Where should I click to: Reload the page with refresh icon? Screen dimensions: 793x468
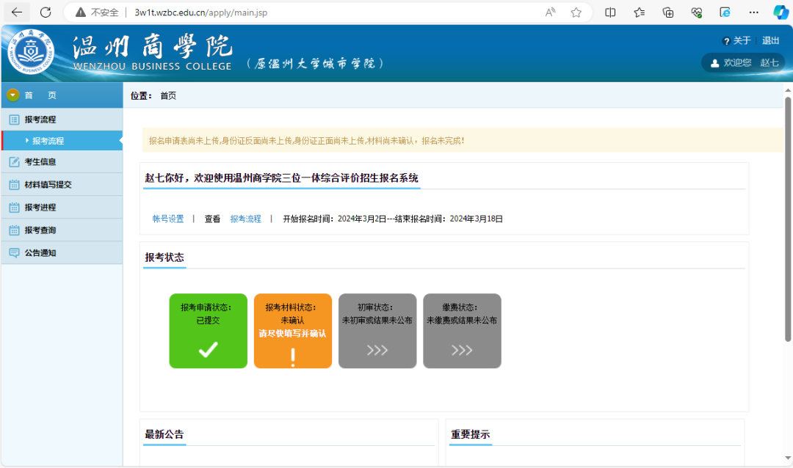pyautogui.click(x=46, y=12)
